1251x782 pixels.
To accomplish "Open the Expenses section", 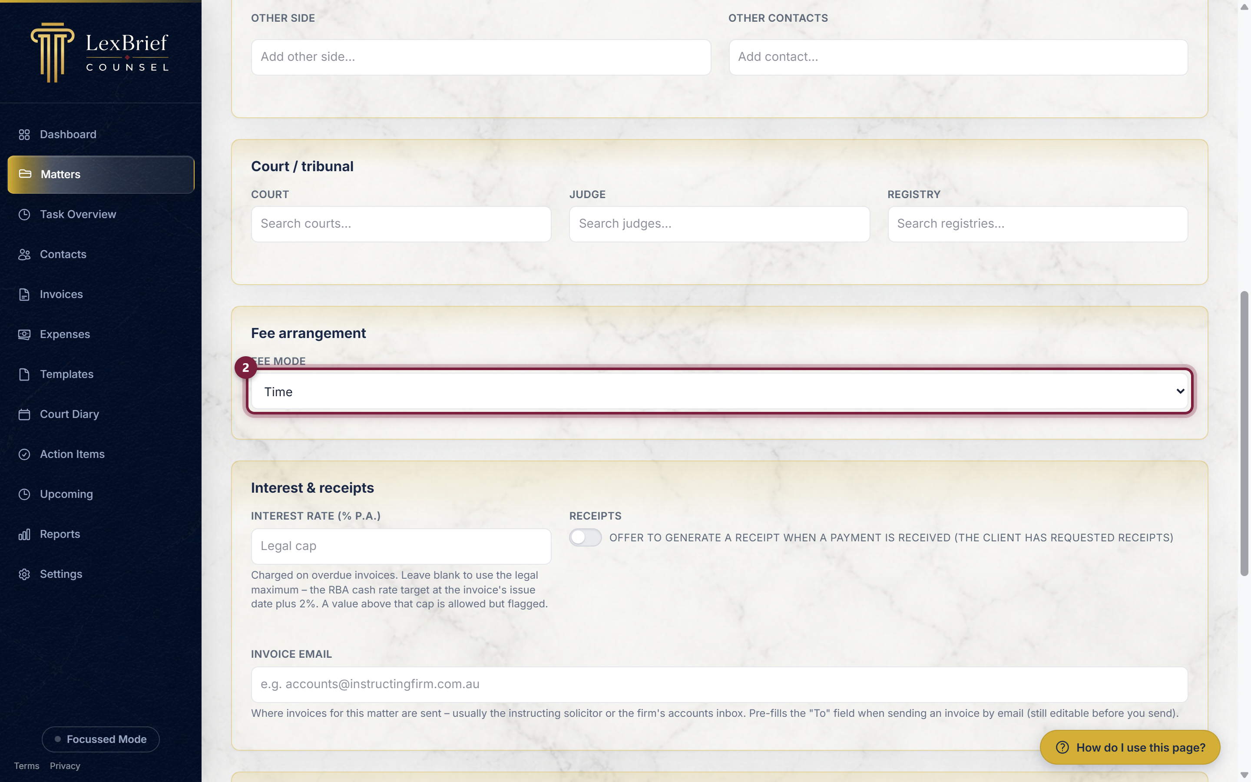I will click(101, 335).
